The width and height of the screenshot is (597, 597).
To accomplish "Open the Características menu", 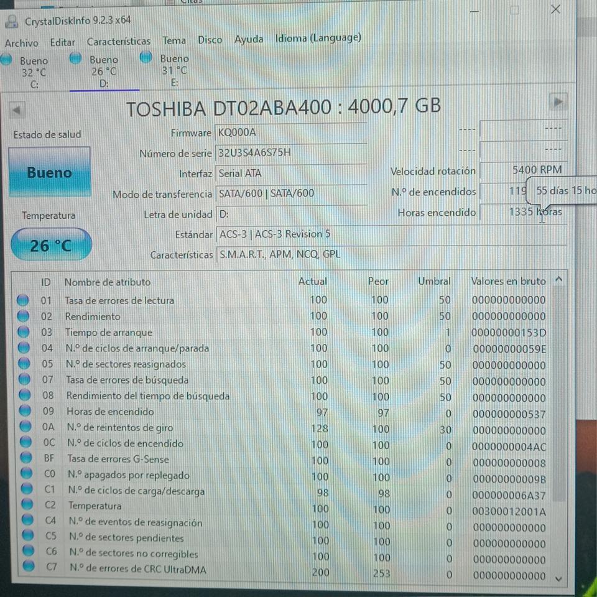I will tap(118, 41).
